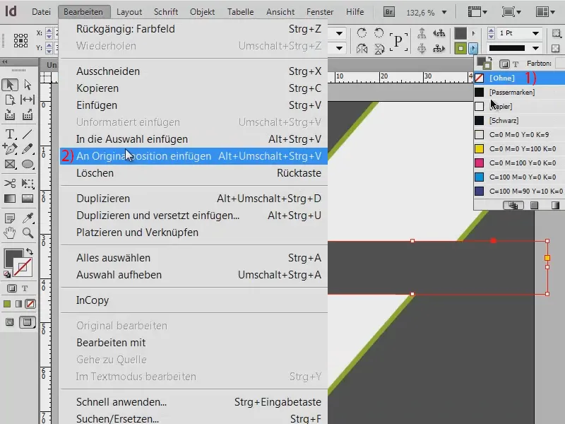Viewport: 565px width, 424px height.
Task: Select the Type tool
Action: 10,134
